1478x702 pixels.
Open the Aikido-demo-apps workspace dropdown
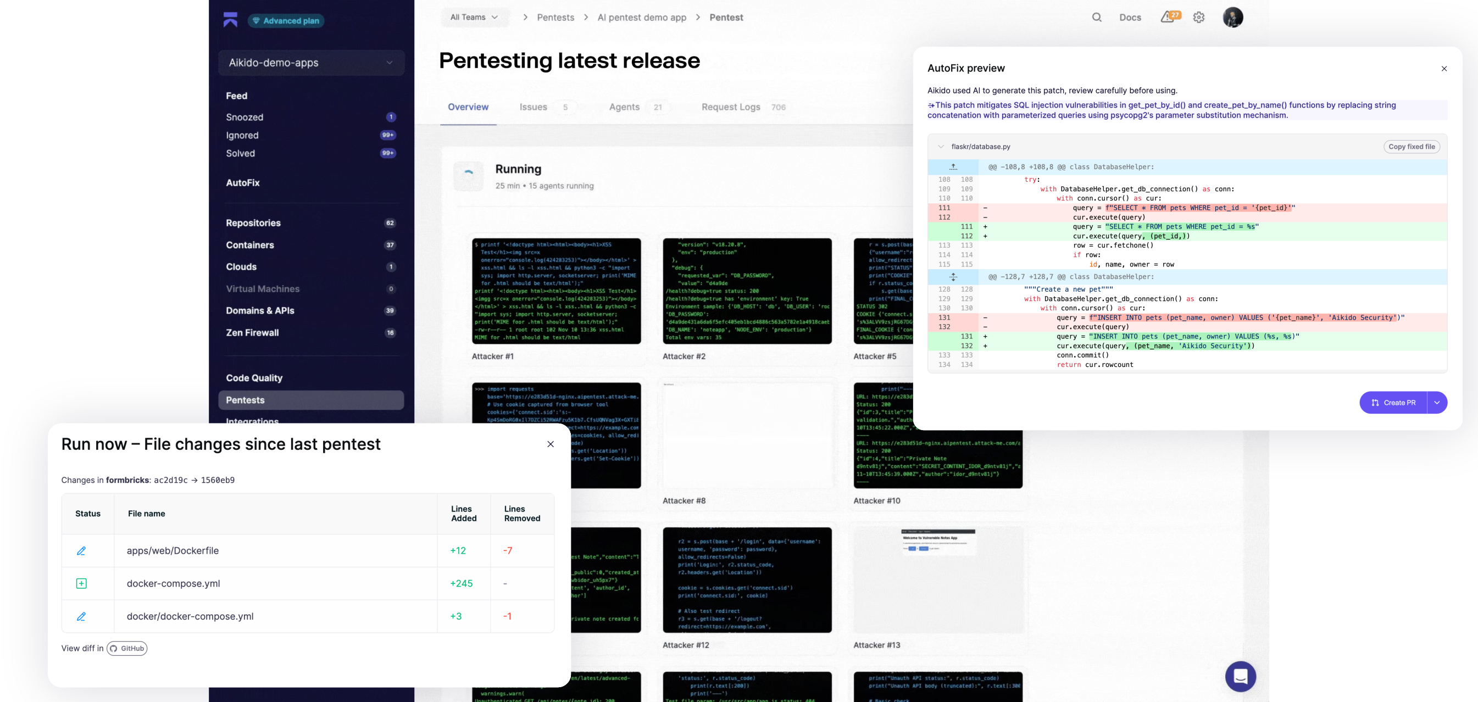[x=311, y=63]
